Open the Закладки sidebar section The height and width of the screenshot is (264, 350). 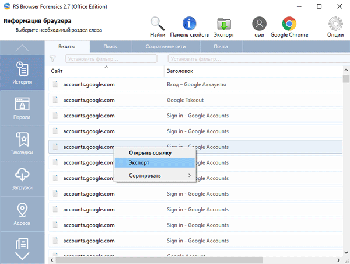22,144
